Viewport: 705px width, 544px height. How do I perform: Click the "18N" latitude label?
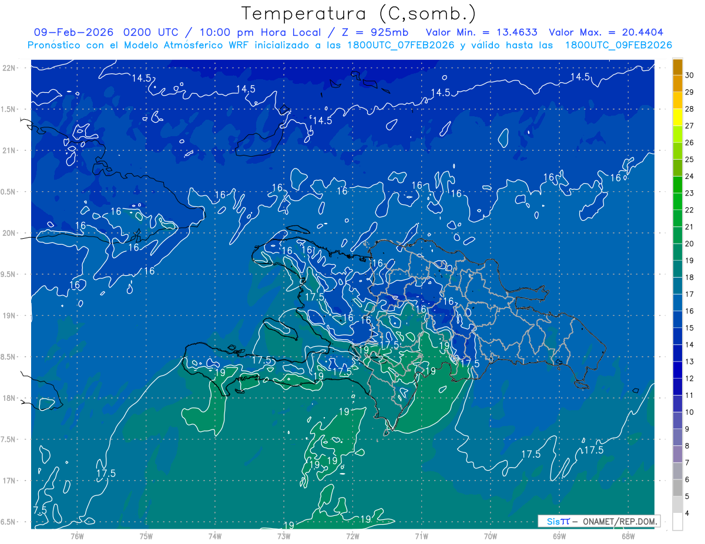[9, 398]
